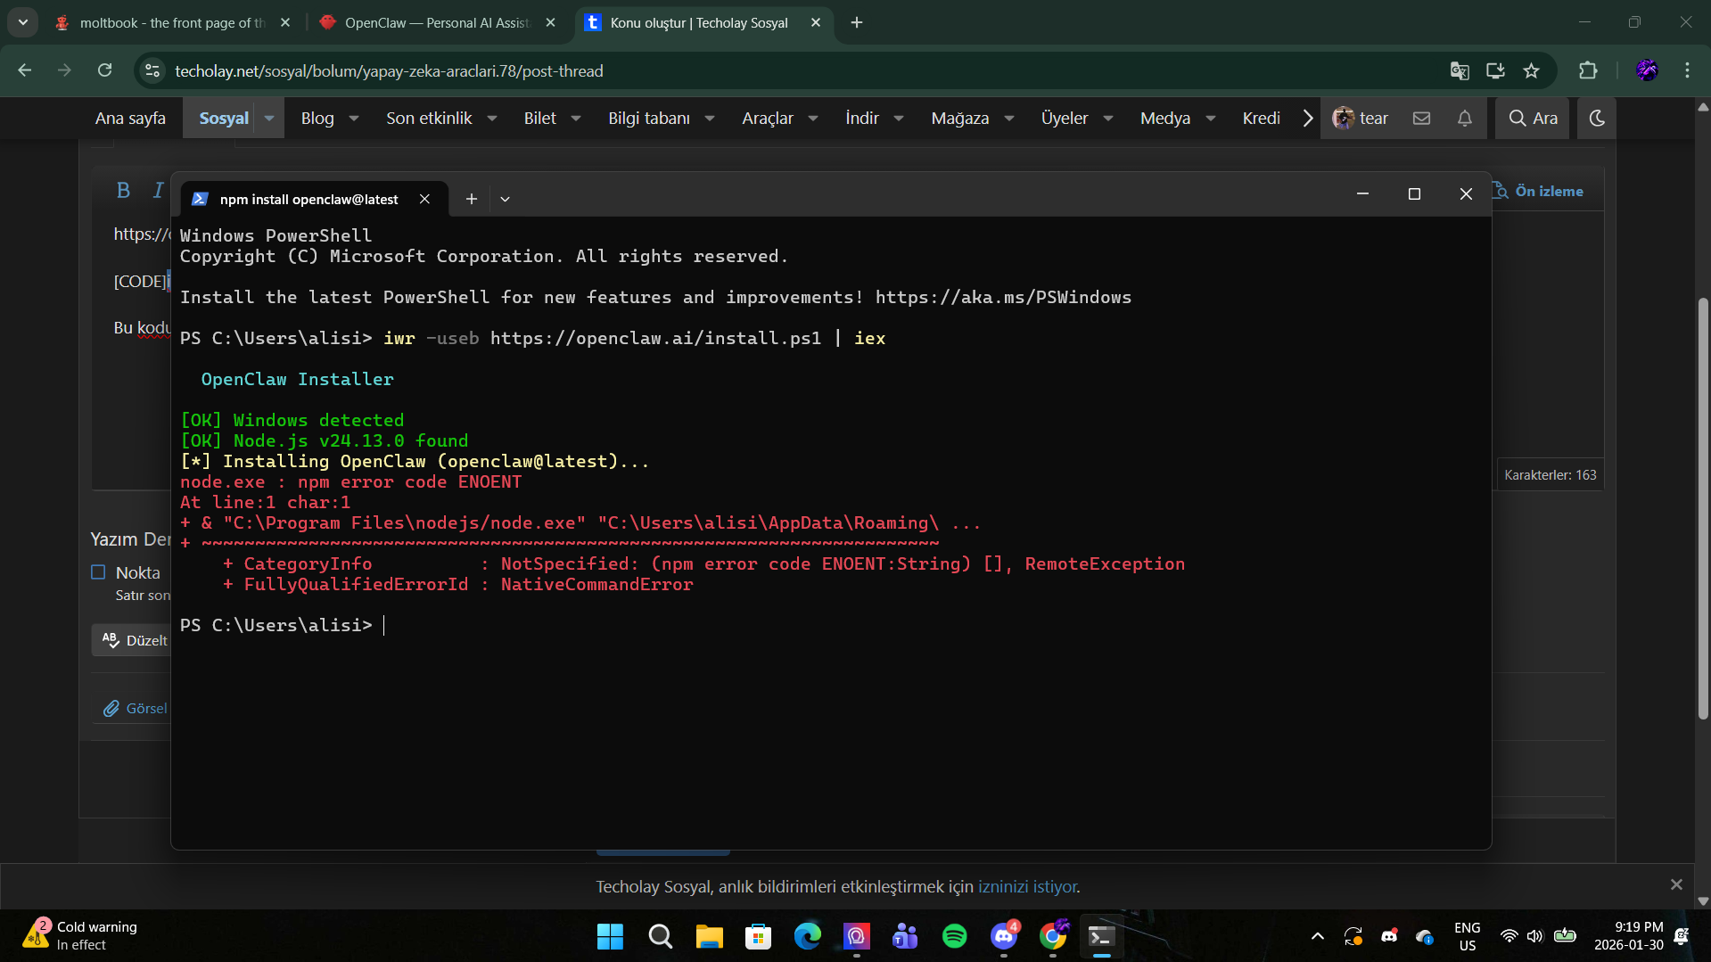The image size is (1711, 962).
Task: Open the browser extensions puzzle icon
Action: [1588, 70]
